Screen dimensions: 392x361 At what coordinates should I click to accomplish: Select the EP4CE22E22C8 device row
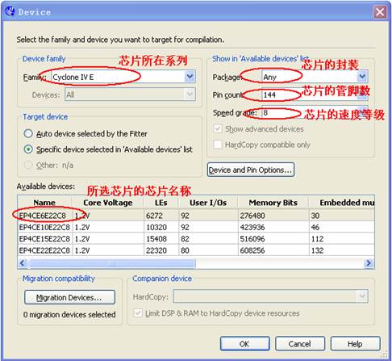click(196, 250)
